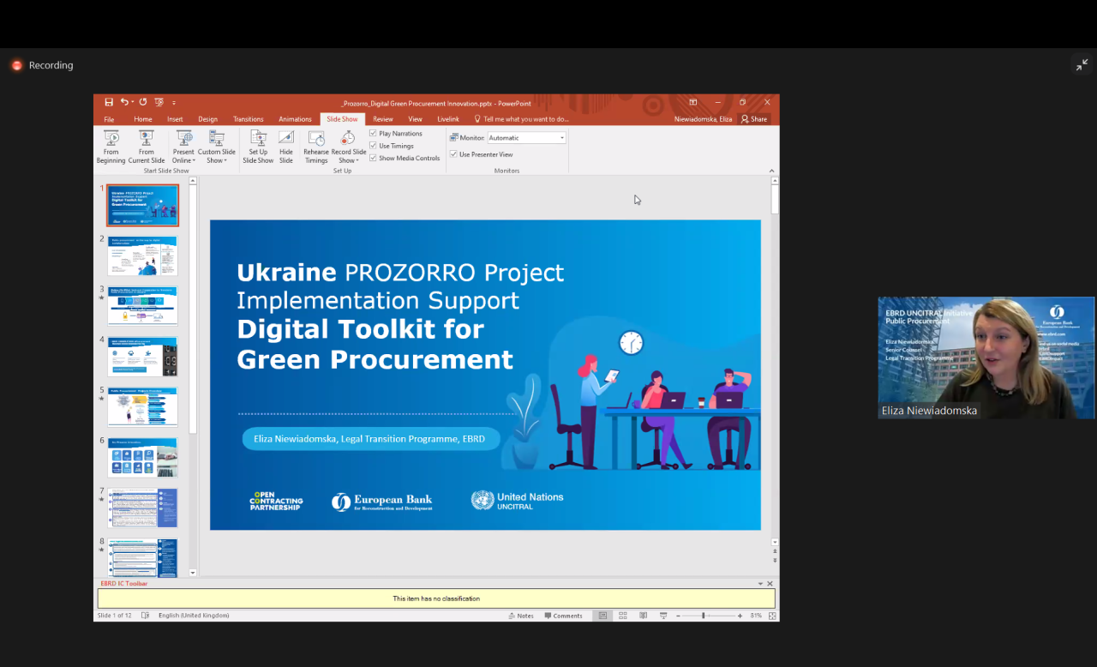Switch to Reading View
1097x667 pixels.
click(643, 616)
